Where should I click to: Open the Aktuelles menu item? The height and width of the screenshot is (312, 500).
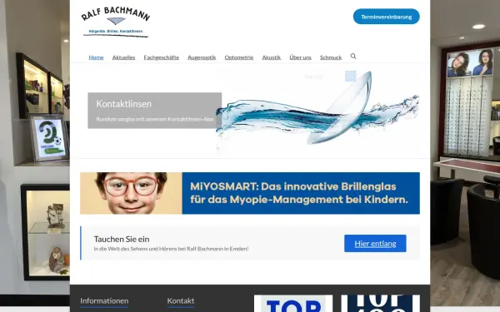pos(123,57)
